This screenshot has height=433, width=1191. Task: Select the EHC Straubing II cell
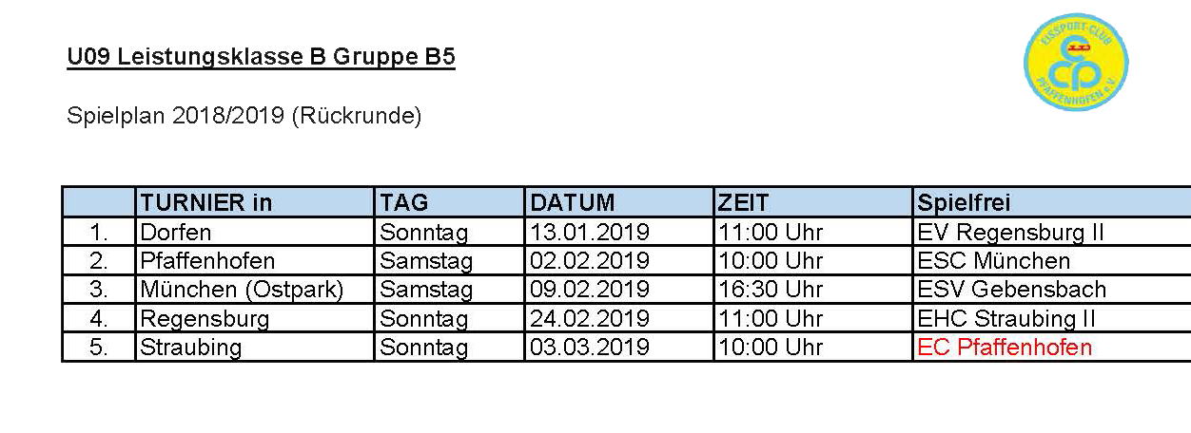tap(1052, 318)
